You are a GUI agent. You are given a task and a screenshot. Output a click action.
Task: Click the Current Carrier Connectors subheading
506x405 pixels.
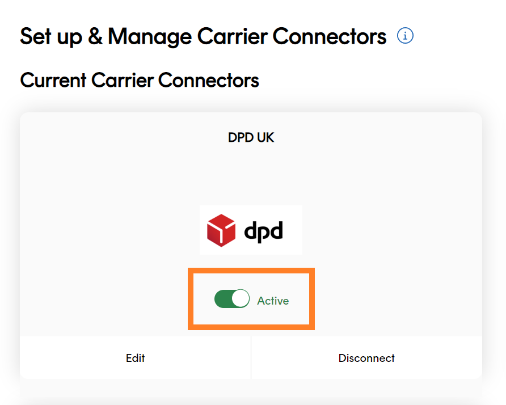[140, 80]
